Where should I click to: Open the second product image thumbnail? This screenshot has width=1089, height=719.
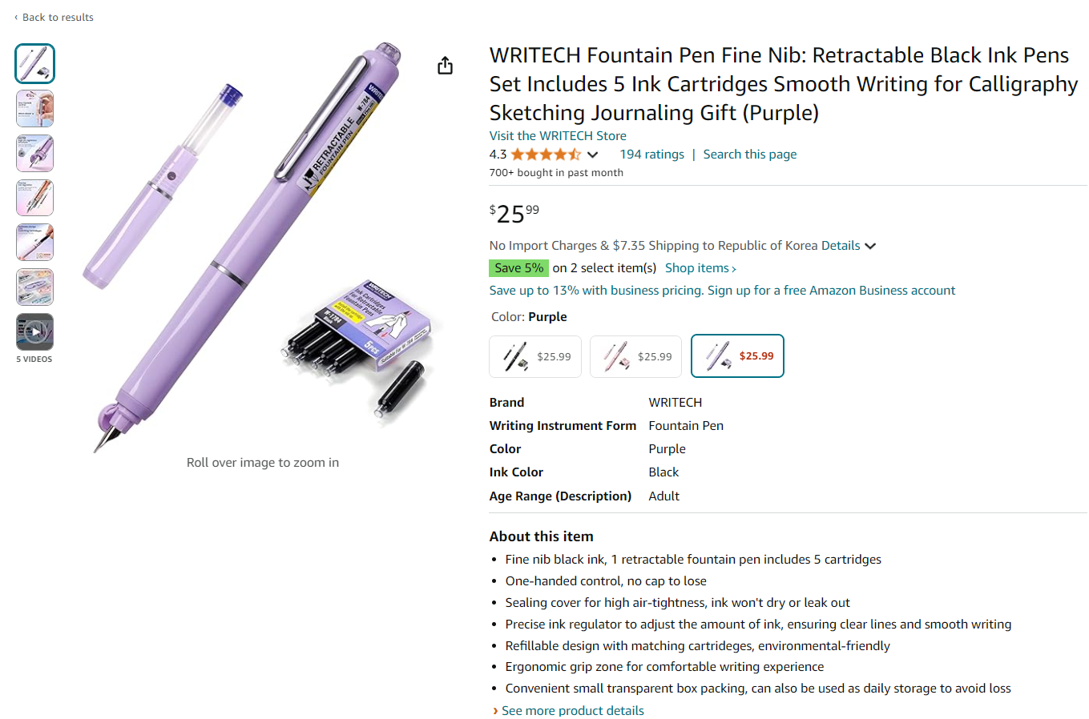click(x=34, y=109)
